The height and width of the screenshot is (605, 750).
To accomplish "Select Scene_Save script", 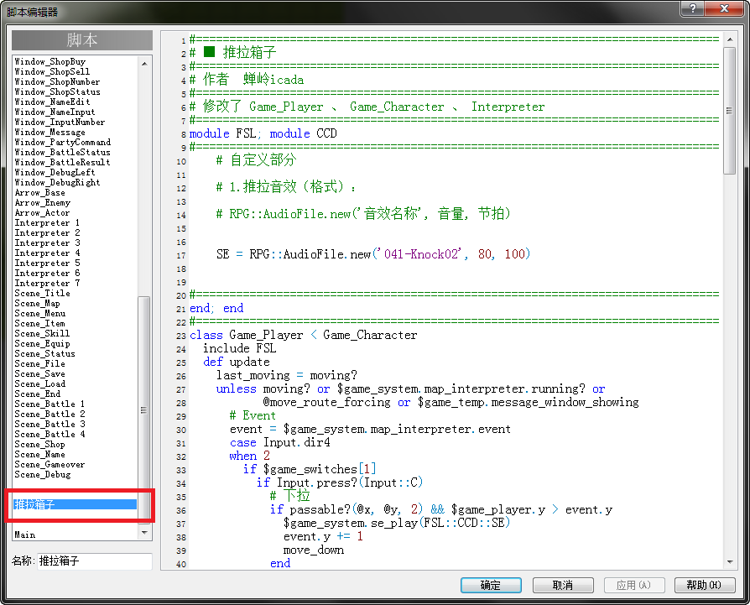I will 39,374.
